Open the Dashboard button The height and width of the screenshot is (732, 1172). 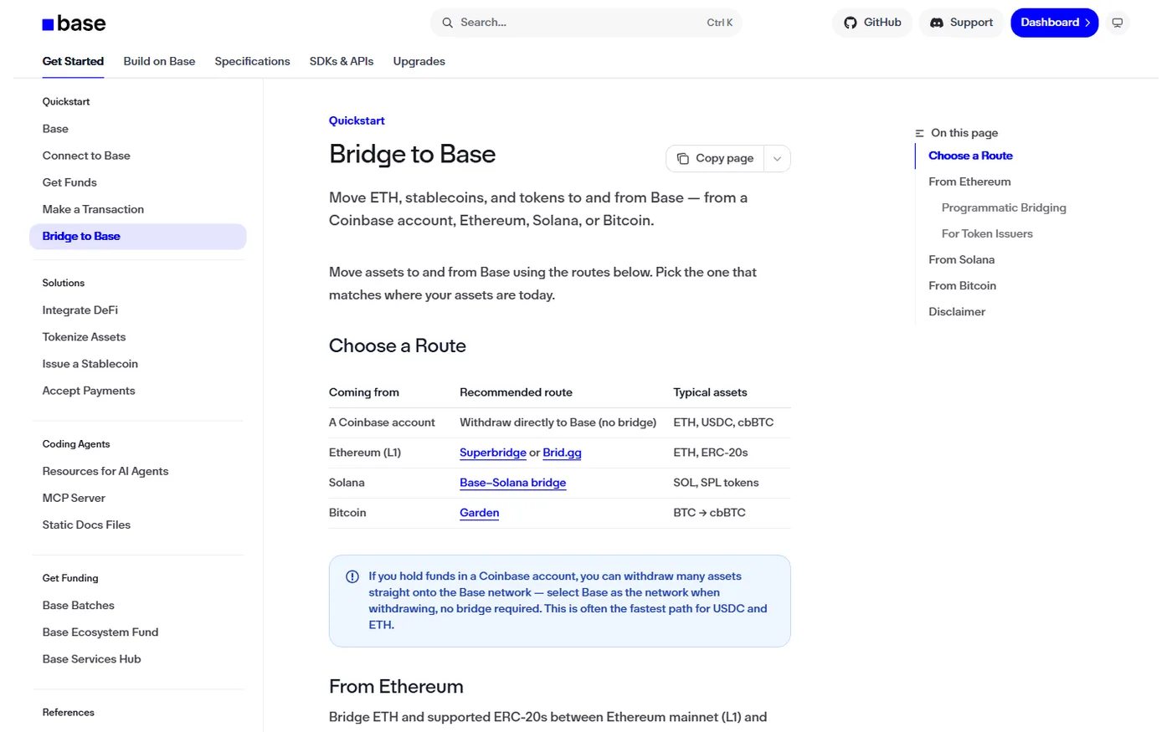[1054, 23]
